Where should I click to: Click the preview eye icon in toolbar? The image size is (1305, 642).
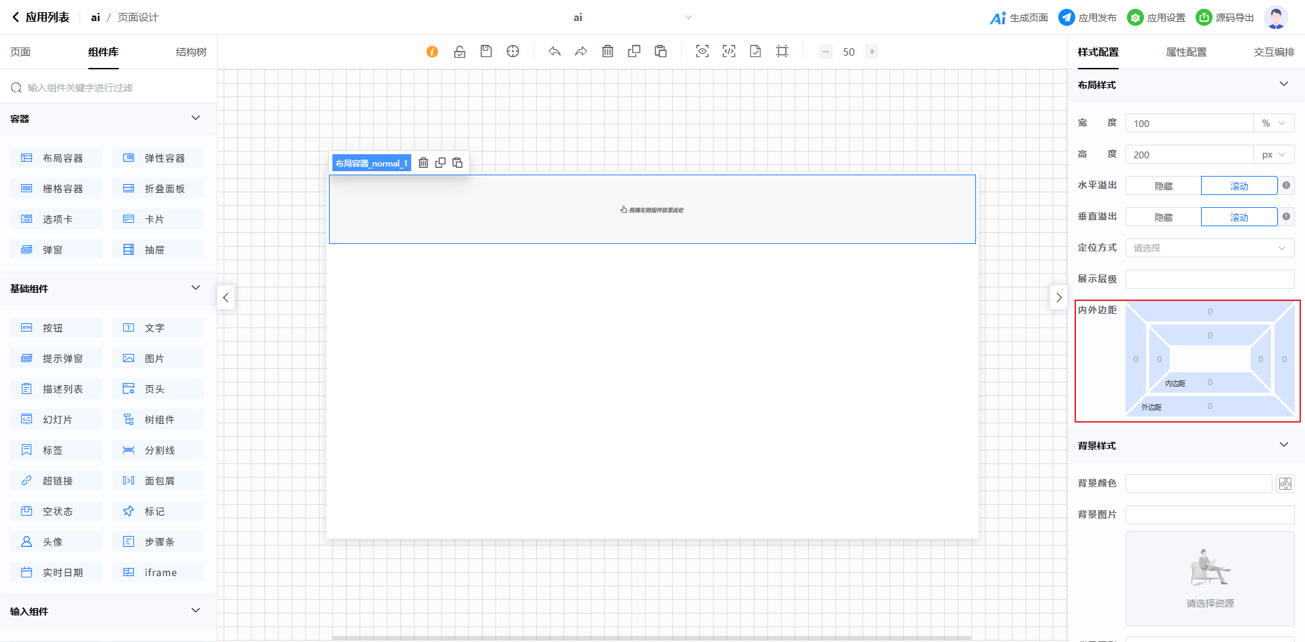702,52
